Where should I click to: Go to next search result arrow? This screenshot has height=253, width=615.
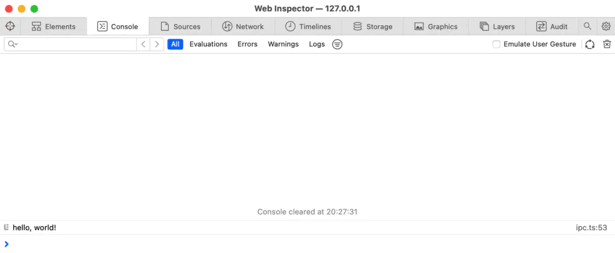click(x=157, y=44)
